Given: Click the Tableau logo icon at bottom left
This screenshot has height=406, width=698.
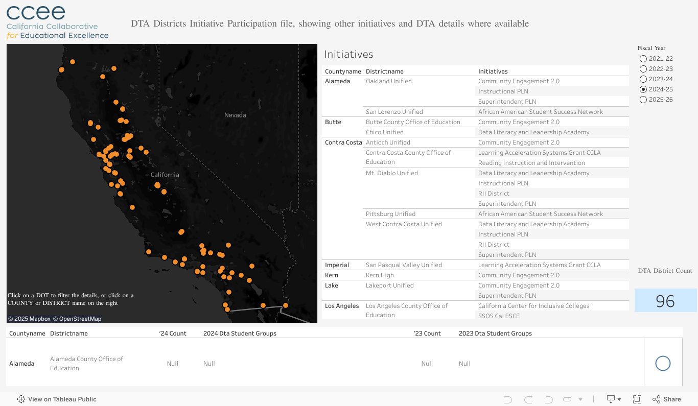Looking at the screenshot, I should click(x=21, y=399).
